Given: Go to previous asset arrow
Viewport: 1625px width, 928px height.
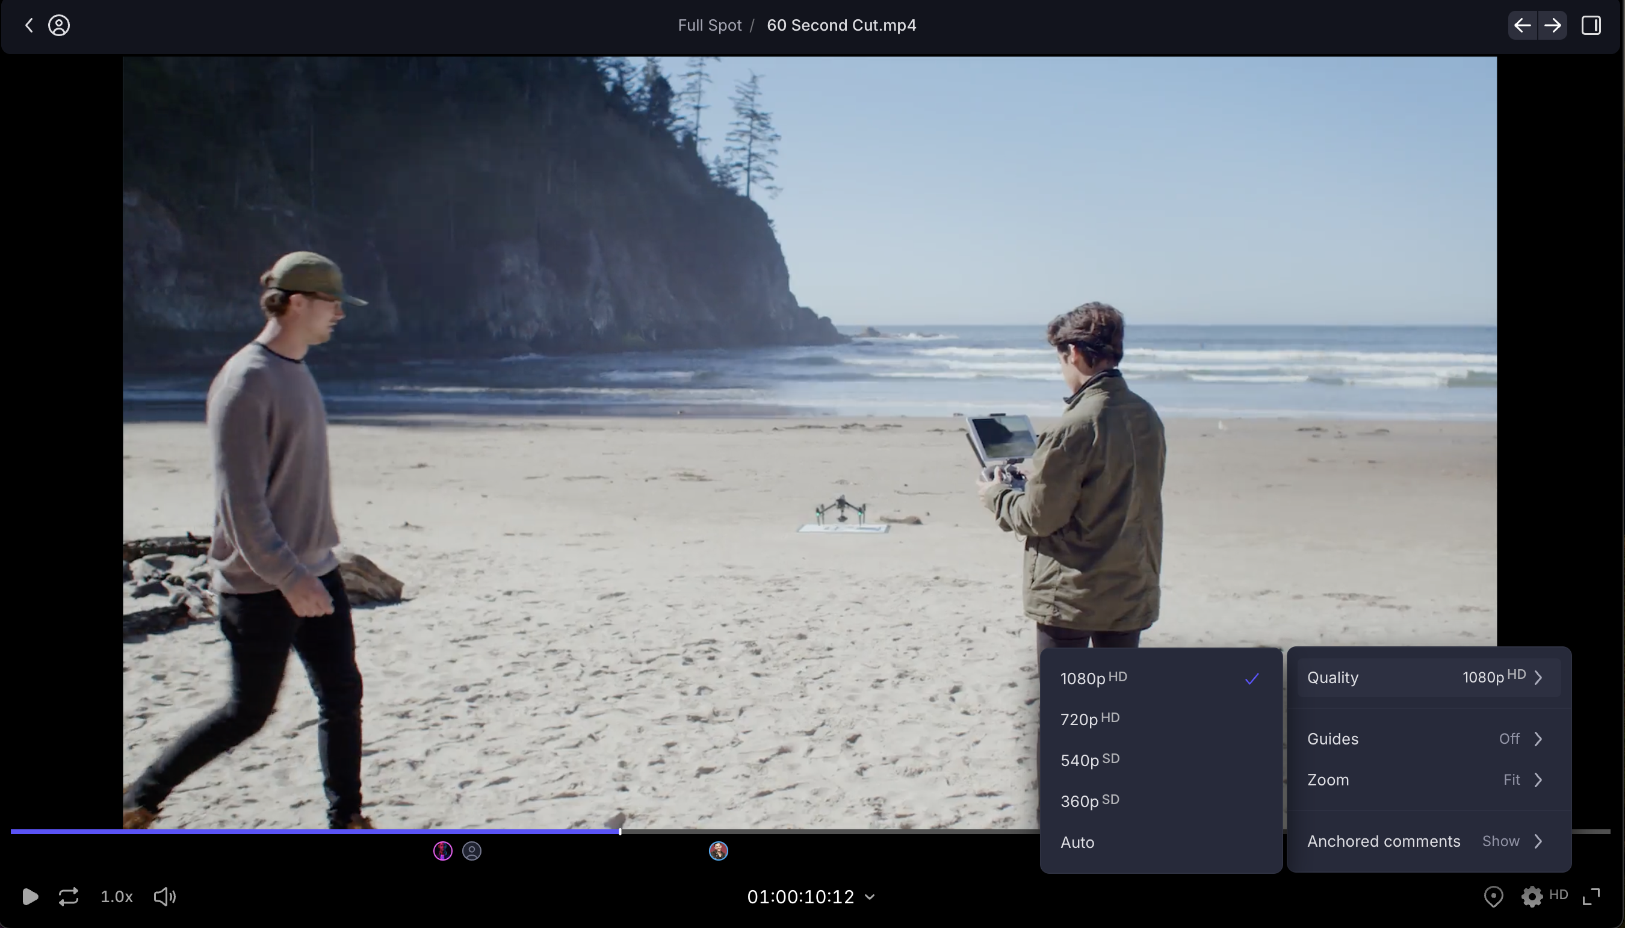Looking at the screenshot, I should 1523,25.
